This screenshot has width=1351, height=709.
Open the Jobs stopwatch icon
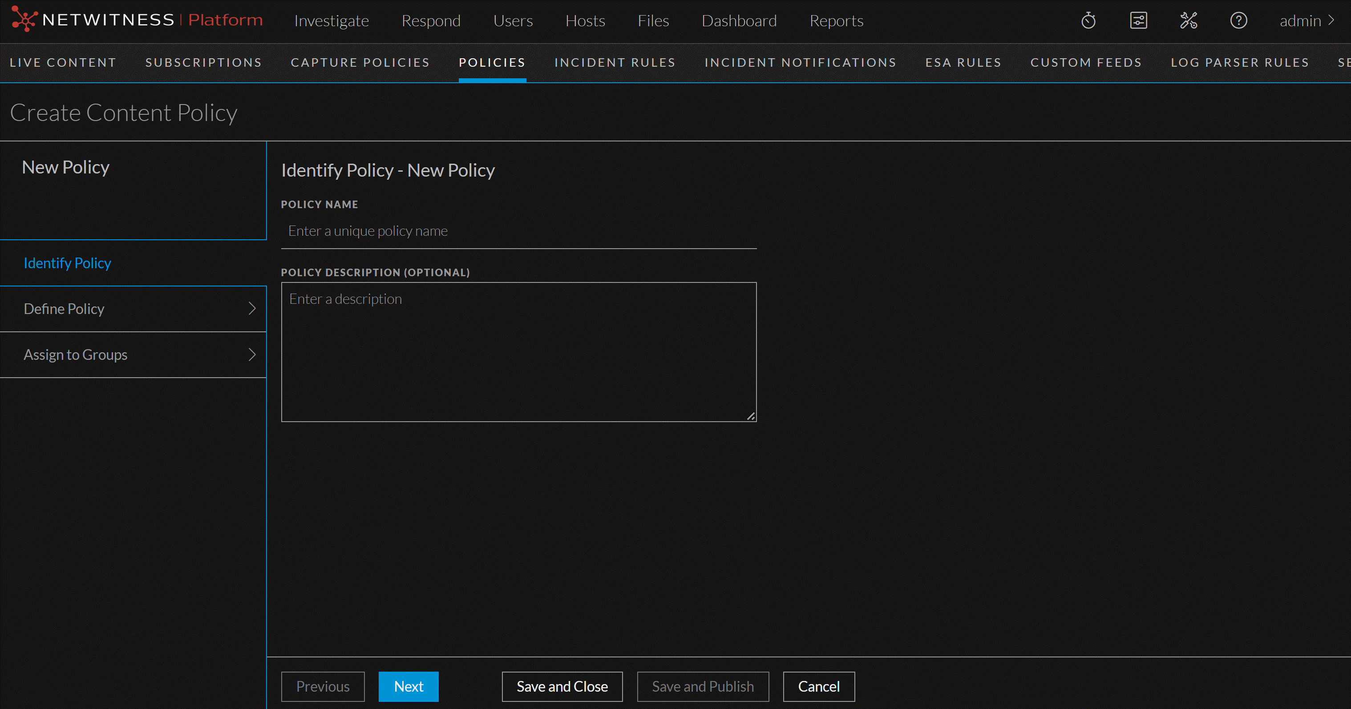coord(1088,20)
